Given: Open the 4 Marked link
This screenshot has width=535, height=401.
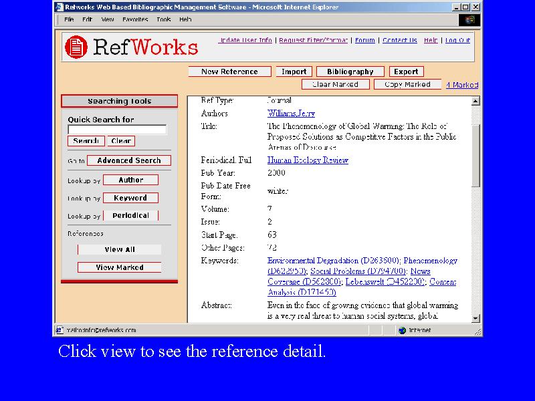Looking at the screenshot, I should tap(462, 85).
